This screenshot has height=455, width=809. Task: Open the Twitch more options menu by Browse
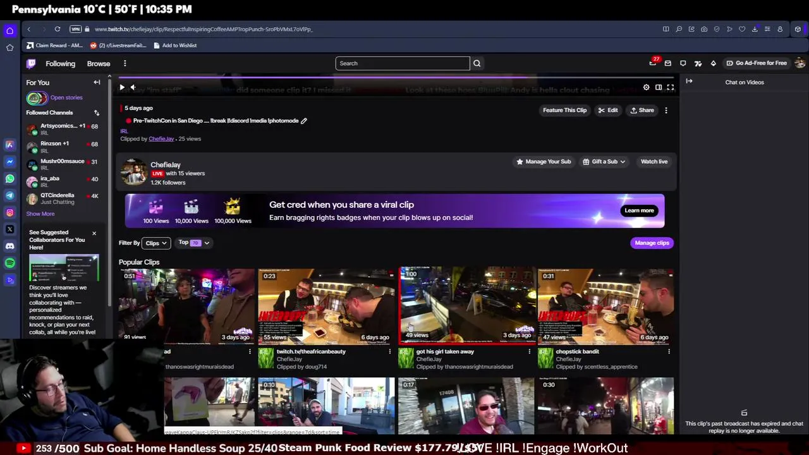125,63
